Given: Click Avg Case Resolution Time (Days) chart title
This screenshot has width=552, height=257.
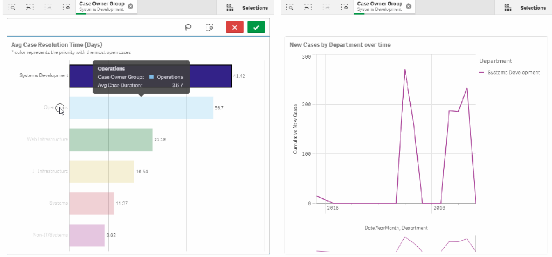Looking at the screenshot, I should [x=57, y=45].
